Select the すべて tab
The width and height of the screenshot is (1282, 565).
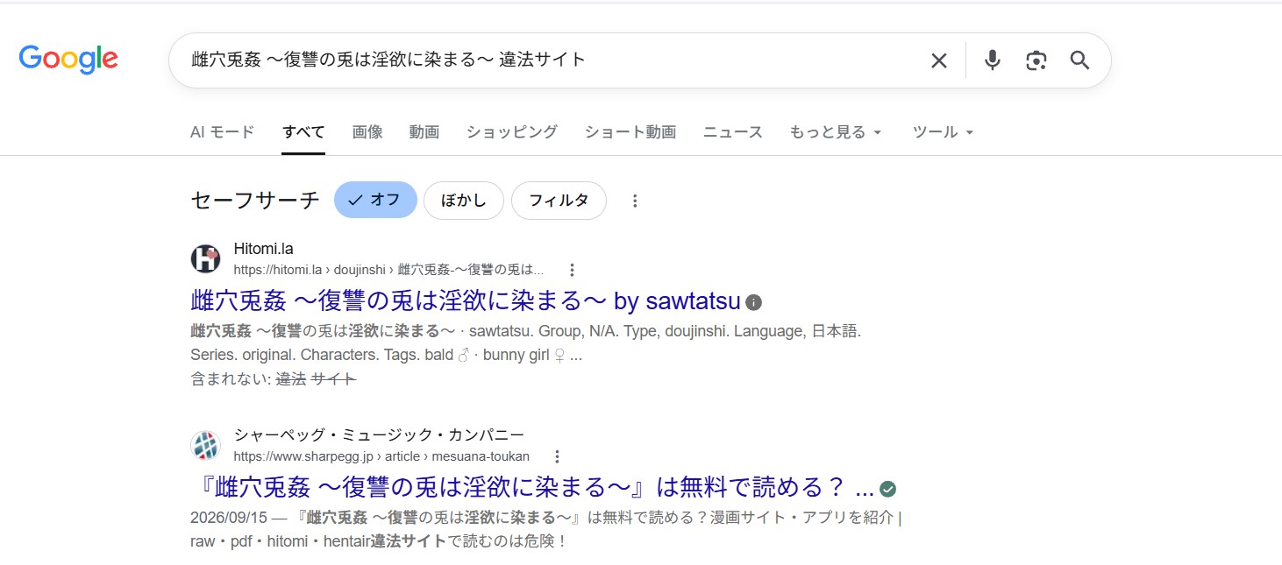303,132
